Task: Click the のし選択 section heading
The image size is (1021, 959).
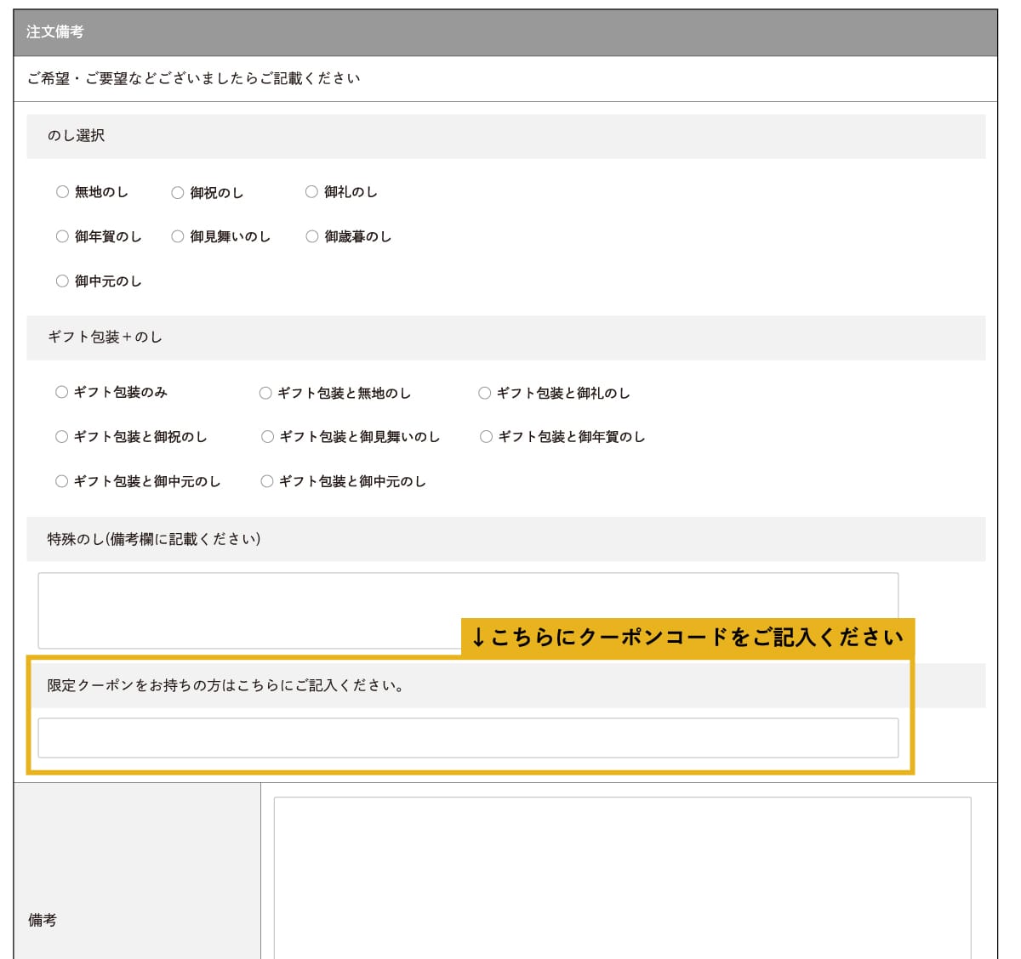Action: [505, 136]
